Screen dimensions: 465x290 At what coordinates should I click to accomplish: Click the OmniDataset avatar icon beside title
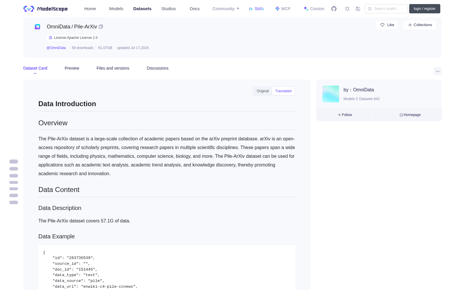click(37, 27)
